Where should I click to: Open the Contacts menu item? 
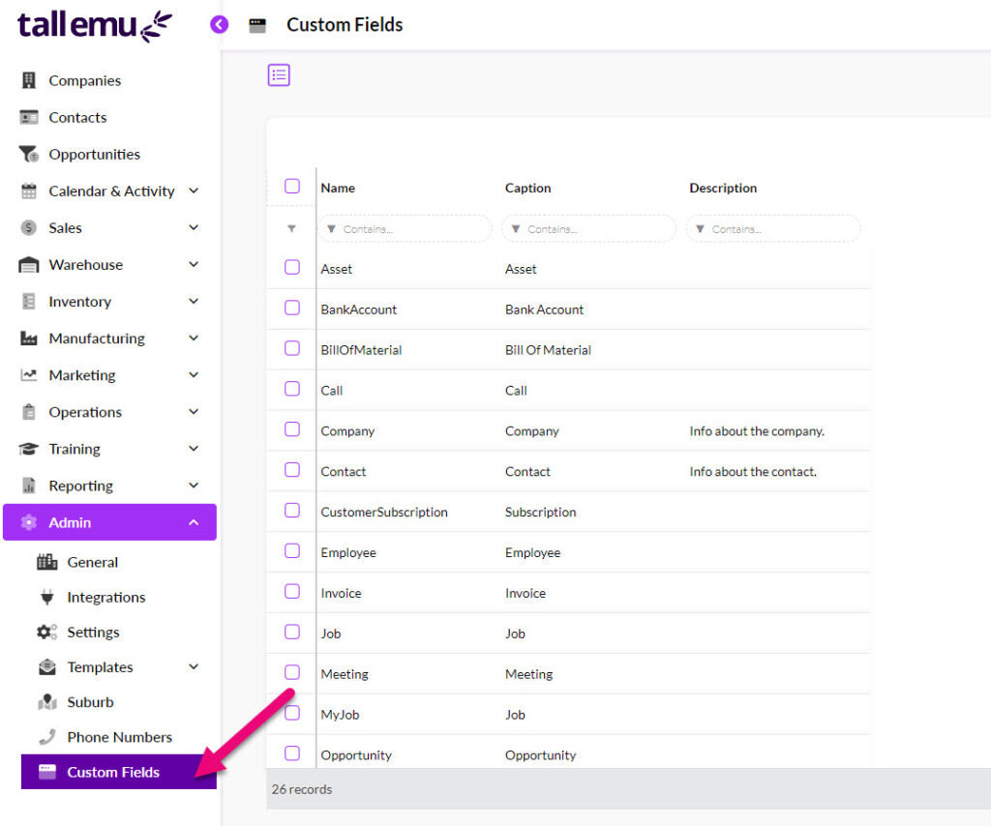77,117
